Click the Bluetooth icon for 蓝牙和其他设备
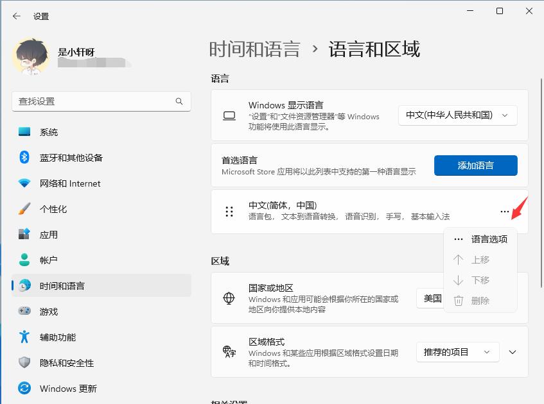 [x=24, y=158]
